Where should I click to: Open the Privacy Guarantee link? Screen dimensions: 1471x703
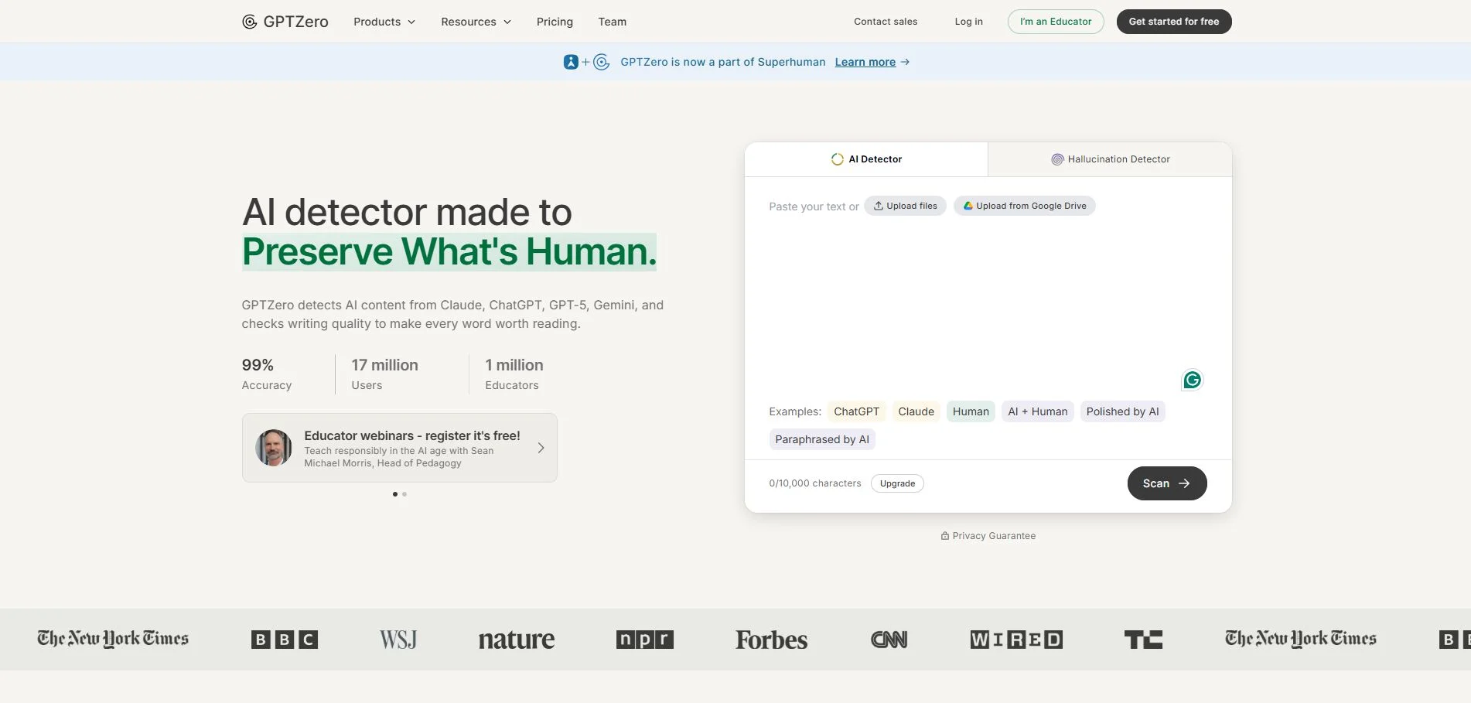point(988,536)
